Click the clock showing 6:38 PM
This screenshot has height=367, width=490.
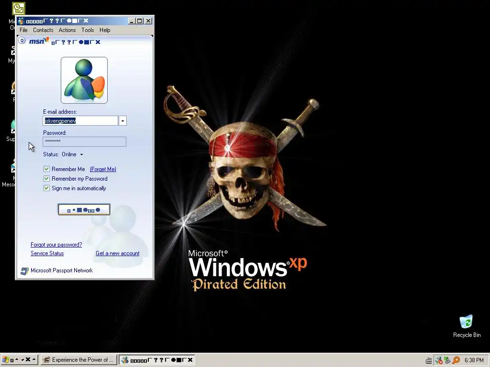coord(474,360)
